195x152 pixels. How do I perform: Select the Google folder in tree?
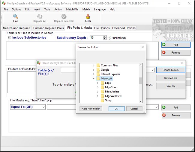click(x=105, y=70)
